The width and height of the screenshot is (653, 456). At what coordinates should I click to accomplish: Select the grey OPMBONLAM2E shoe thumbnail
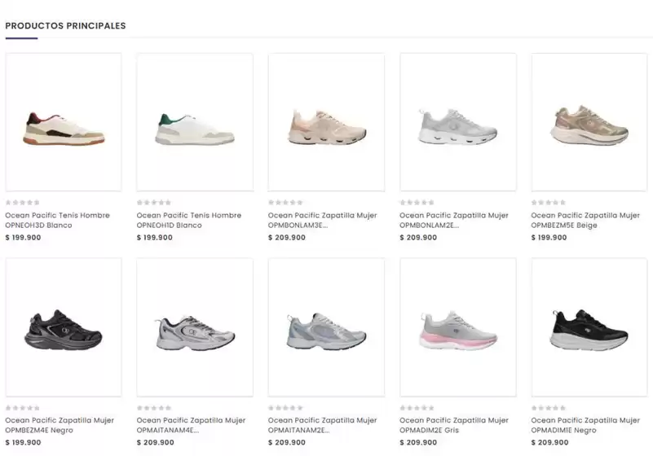458,122
